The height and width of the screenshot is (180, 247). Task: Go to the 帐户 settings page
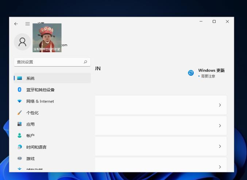[x=30, y=136]
